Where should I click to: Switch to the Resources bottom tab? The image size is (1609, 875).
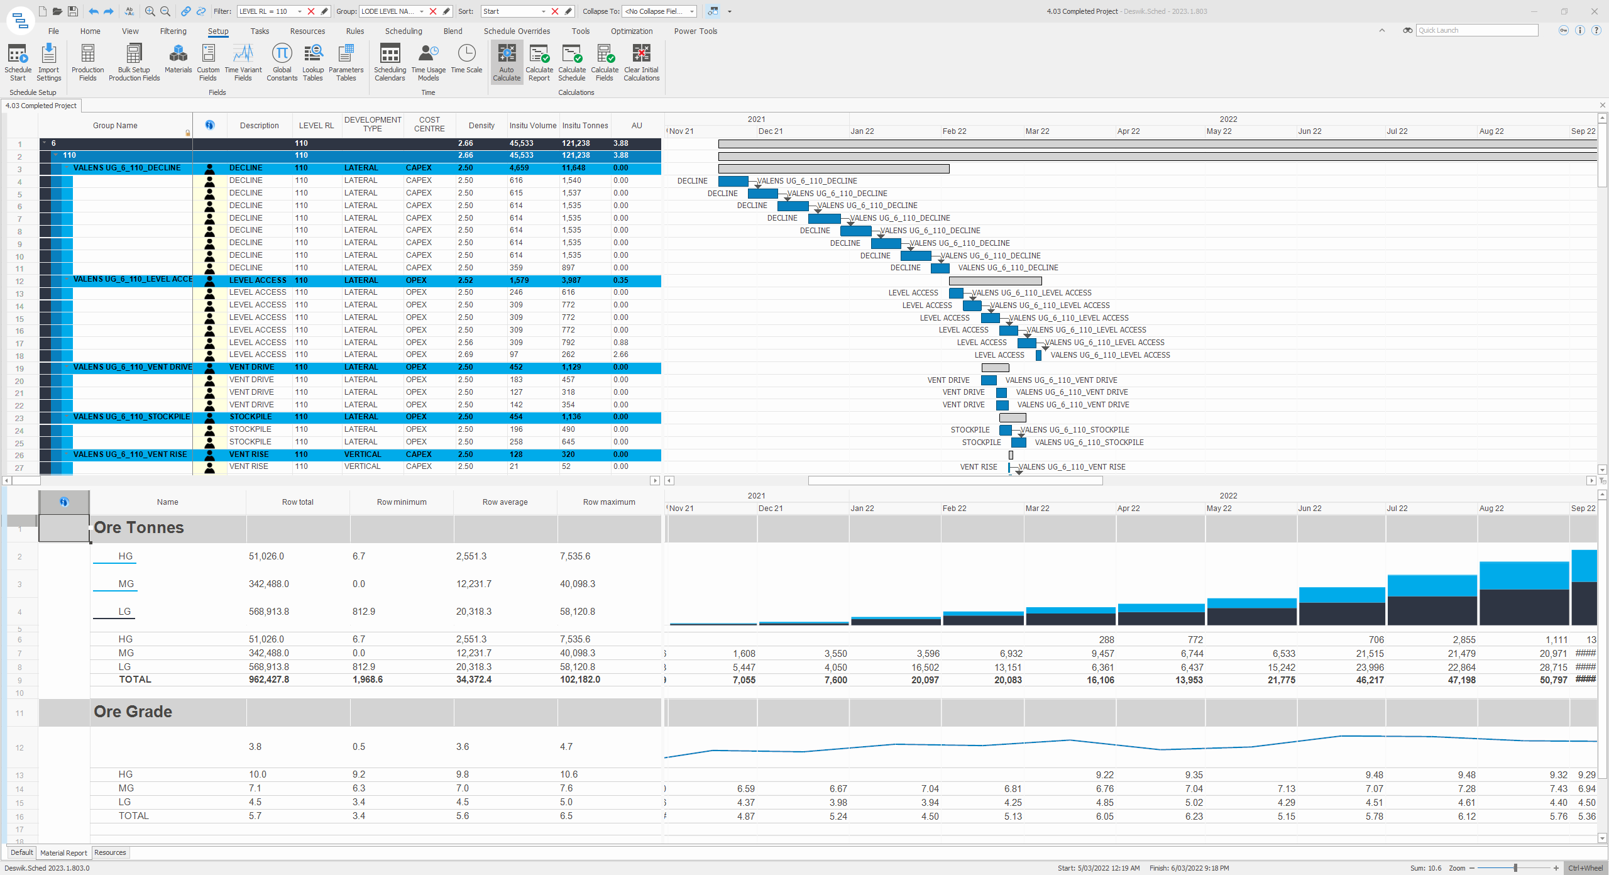pos(110,853)
